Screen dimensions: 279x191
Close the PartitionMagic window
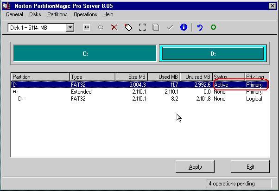[x=272, y=6]
